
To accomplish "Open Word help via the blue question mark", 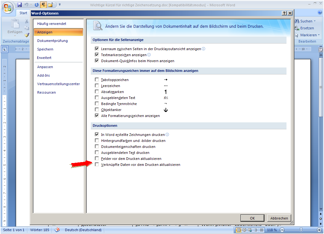I will (x=320, y=12).
